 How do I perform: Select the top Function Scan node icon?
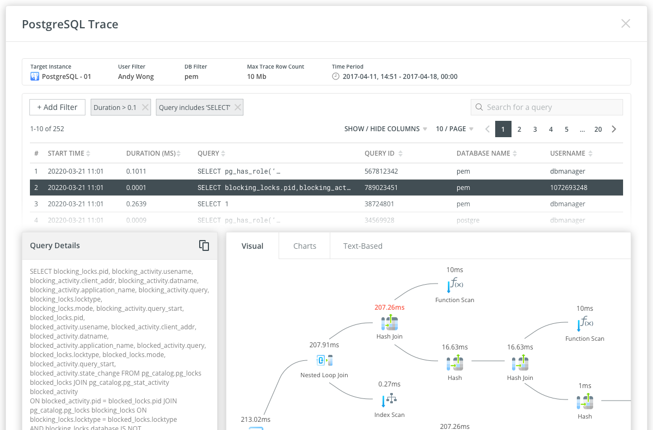coord(454,285)
